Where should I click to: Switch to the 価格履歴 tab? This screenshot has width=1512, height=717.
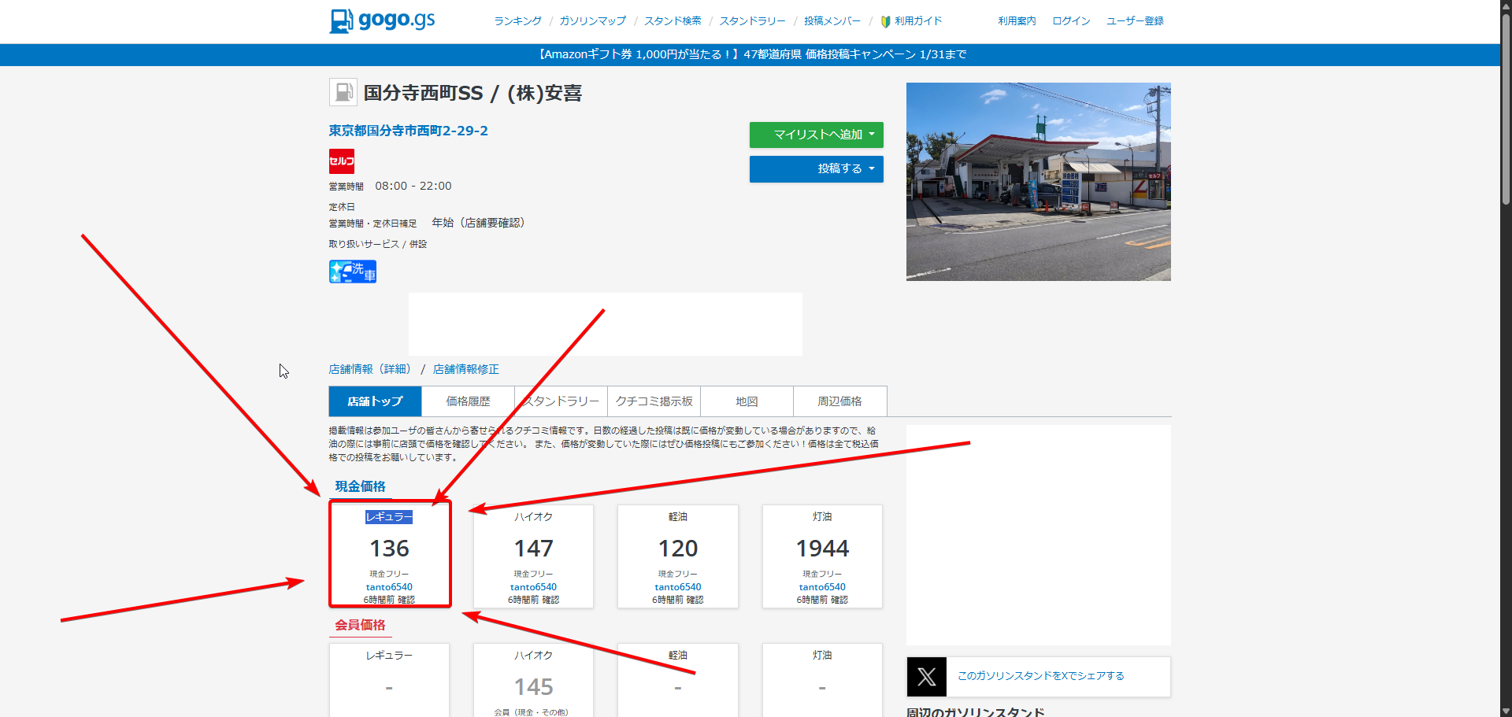(468, 401)
